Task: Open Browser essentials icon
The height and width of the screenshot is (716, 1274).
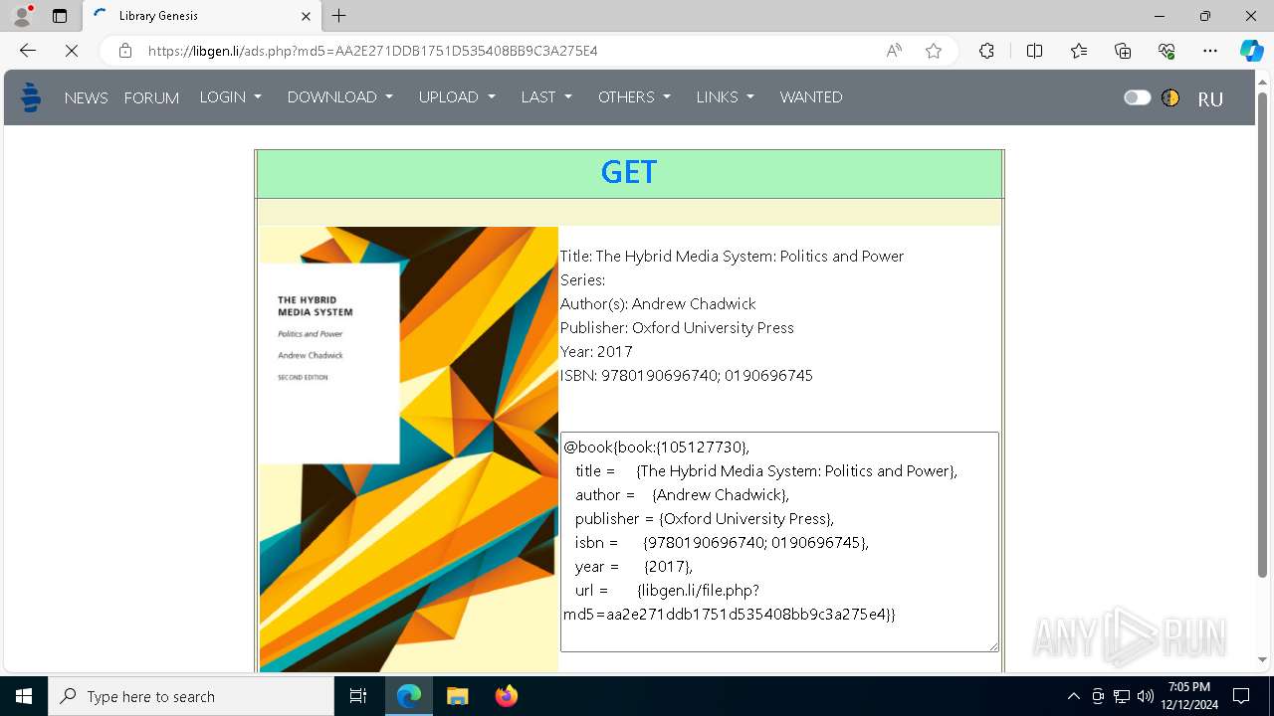Action: pos(1167,51)
